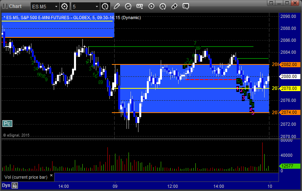Expand the interval 5 dropdown

click(x=97, y=6)
